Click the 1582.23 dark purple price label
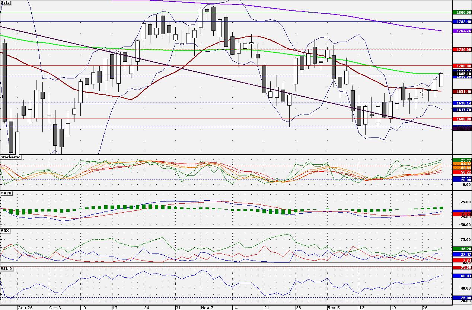472x310 pixels. coord(462,128)
